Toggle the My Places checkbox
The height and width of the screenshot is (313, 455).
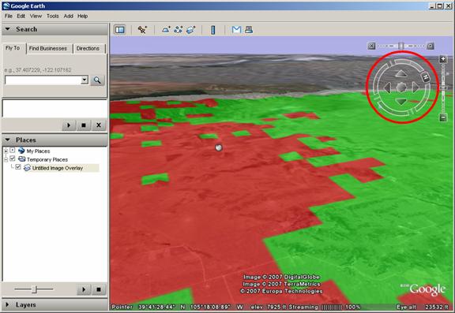coord(12,150)
